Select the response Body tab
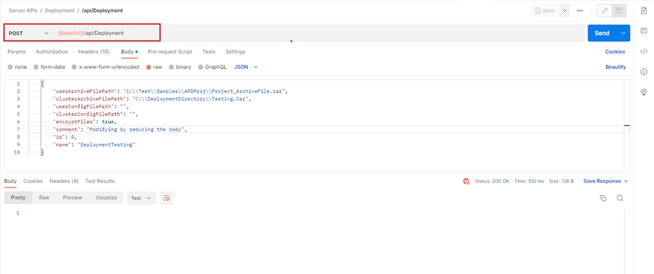654x274 pixels. (10, 181)
